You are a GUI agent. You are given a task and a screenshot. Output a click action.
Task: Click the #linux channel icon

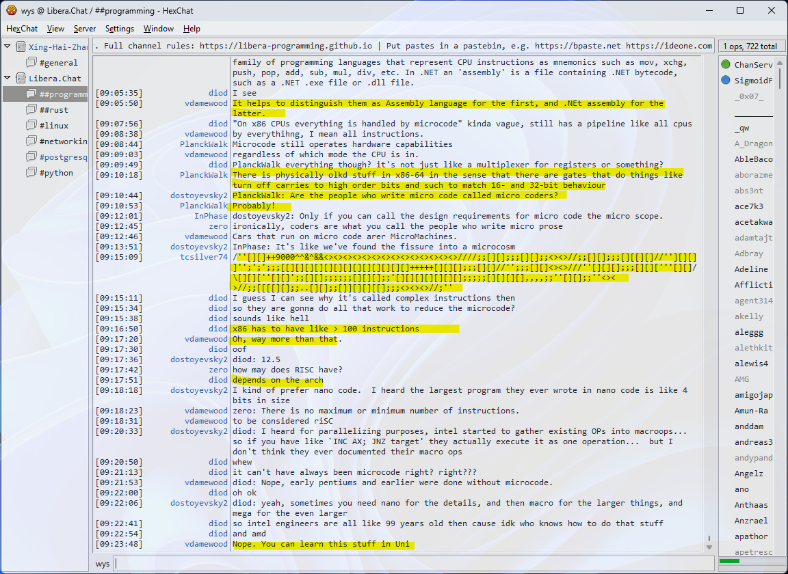(31, 126)
